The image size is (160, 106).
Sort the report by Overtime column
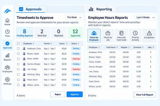point(138,47)
